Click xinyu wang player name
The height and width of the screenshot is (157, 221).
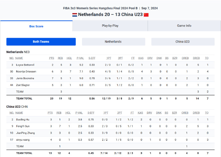click(x=23, y=139)
